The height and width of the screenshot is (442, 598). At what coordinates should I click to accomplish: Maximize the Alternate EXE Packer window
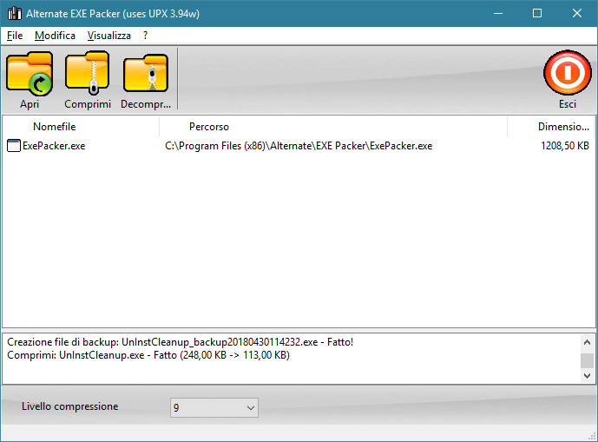pyautogui.click(x=537, y=13)
